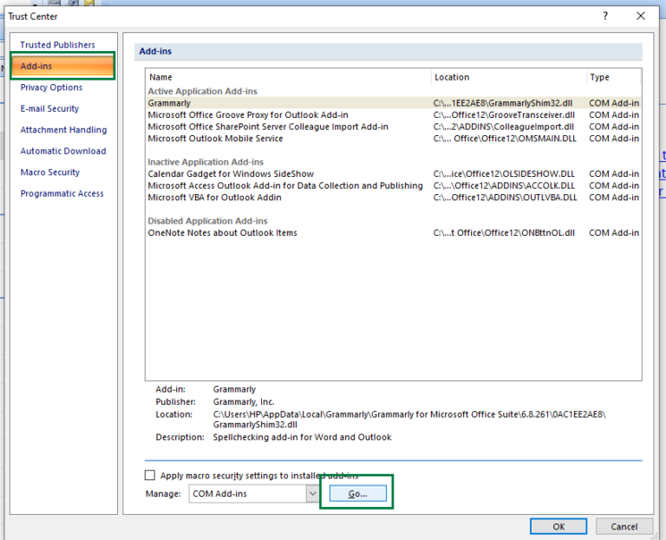Image resolution: width=666 pixels, height=540 pixels.
Task: Select OneNote Notes about Outlook Items
Action: pyautogui.click(x=222, y=233)
